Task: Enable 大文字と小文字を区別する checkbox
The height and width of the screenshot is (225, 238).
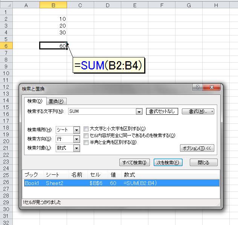Action: 86,129
